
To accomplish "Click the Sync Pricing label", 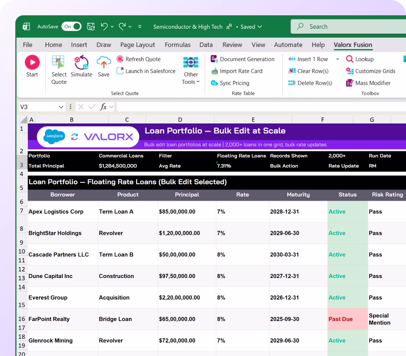I will (x=235, y=83).
